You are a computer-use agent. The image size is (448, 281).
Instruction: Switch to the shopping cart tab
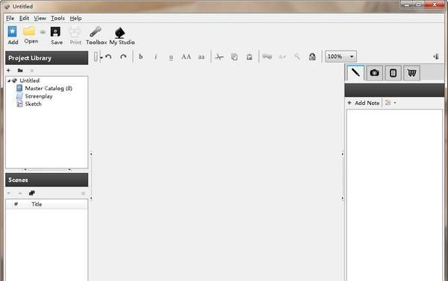pos(411,73)
